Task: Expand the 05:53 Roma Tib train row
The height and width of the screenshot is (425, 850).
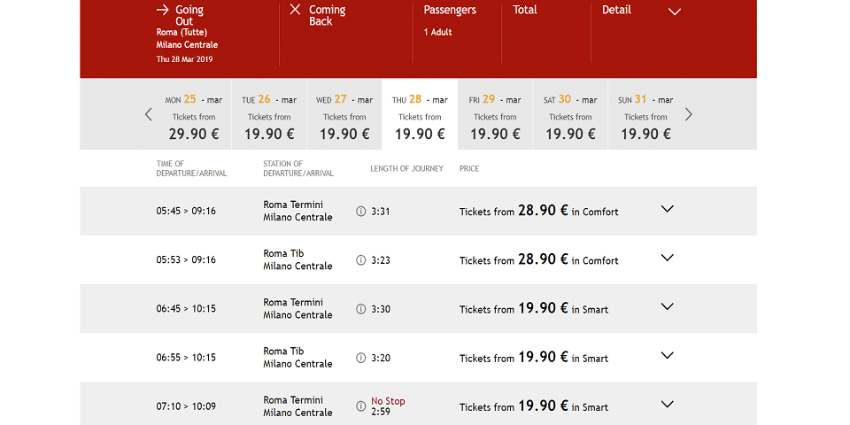Action: click(x=668, y=258)
